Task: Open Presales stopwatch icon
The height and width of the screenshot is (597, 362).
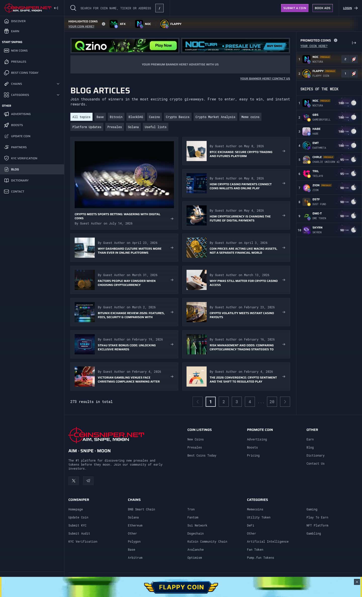Action: [7, 62]
